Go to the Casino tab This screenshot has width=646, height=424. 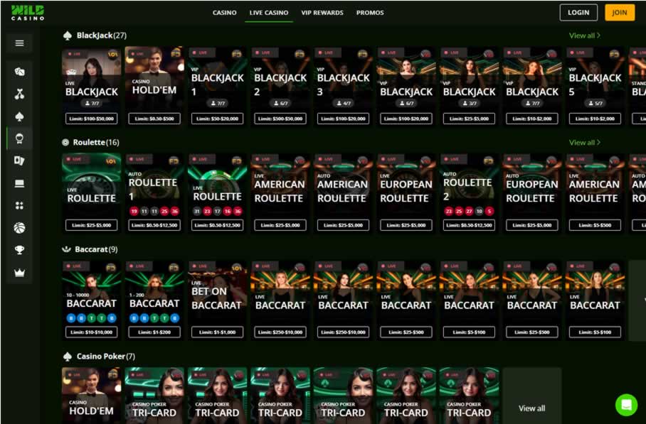(225, 13)
